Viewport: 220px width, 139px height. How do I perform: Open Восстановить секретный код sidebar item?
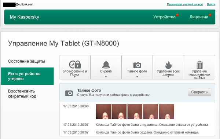point(22,94)
